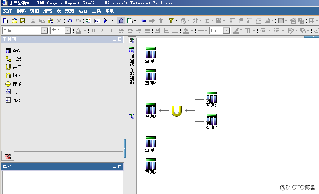Click the insert calculation icon
The height and width of the screenshot is (194, 319).
point(219,21)
